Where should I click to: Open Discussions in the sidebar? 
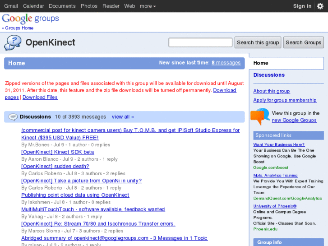[x=269, y=75]
